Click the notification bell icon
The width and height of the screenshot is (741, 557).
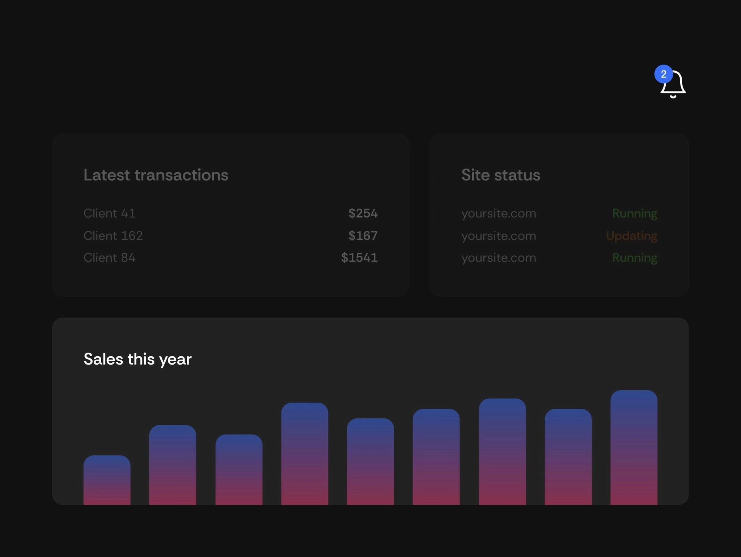pos(673,84)
